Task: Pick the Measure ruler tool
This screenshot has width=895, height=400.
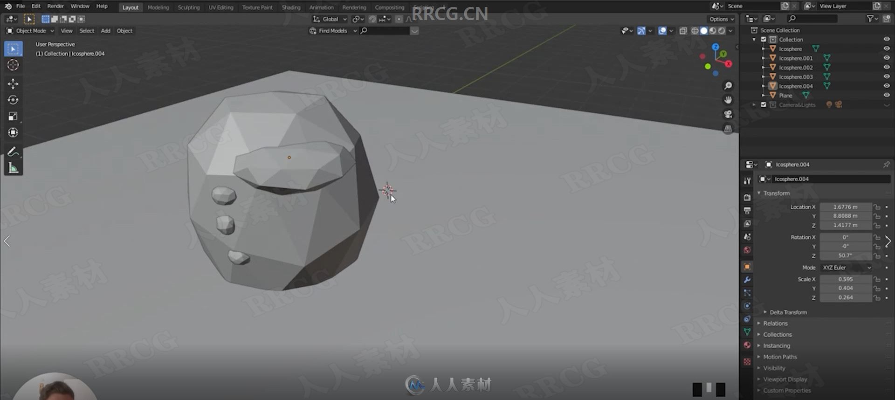Action: pyautogui.click(x=13, y=168)
